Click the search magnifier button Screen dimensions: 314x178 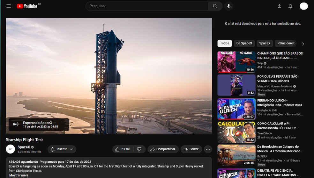point(215,6)
